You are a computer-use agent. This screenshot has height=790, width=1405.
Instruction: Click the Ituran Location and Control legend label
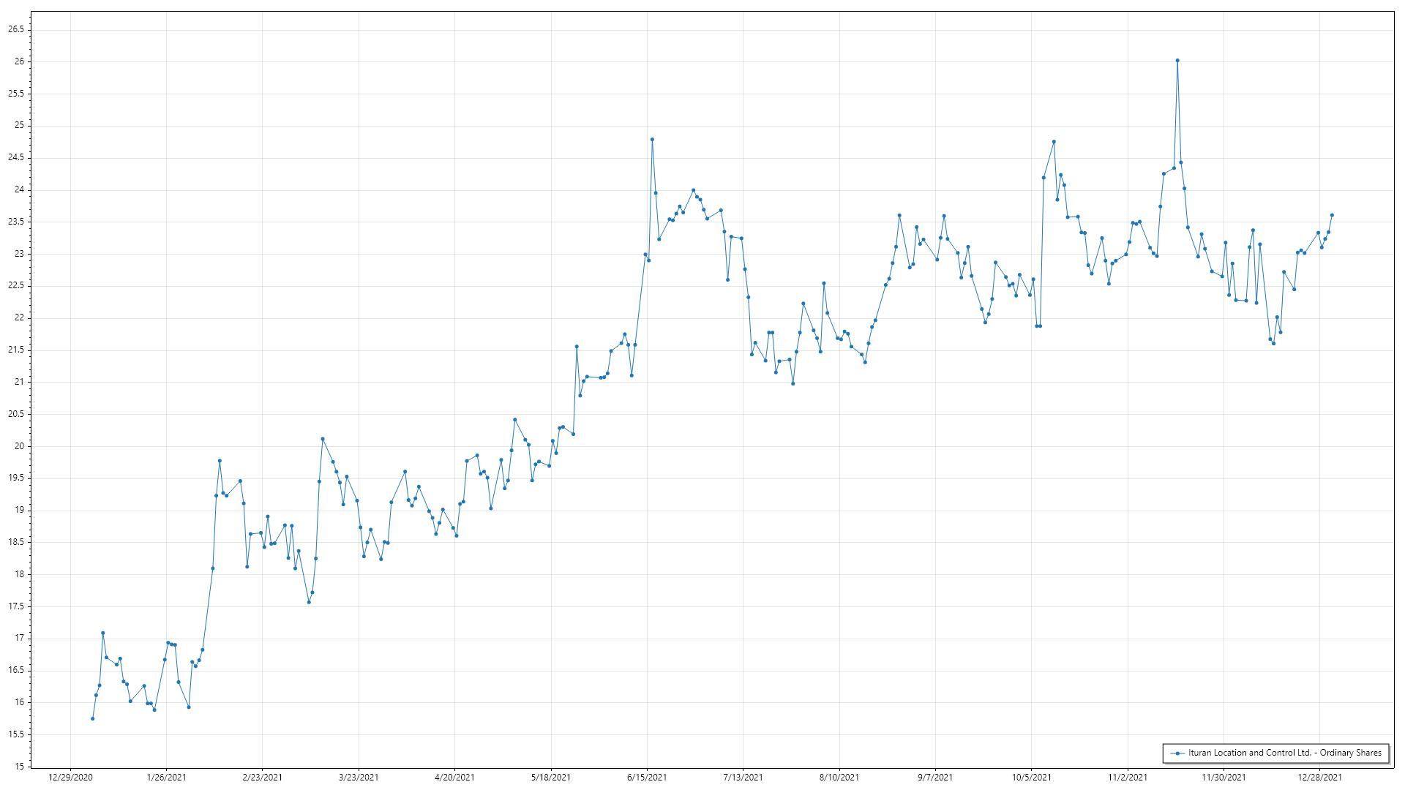click(x=1284, y=753)
